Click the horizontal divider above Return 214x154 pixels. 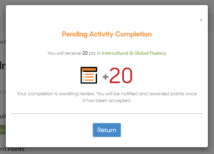click(107, 113)
